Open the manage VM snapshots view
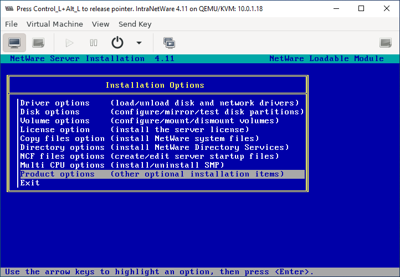This screenshot has width=400, height=277. (169, 43)
